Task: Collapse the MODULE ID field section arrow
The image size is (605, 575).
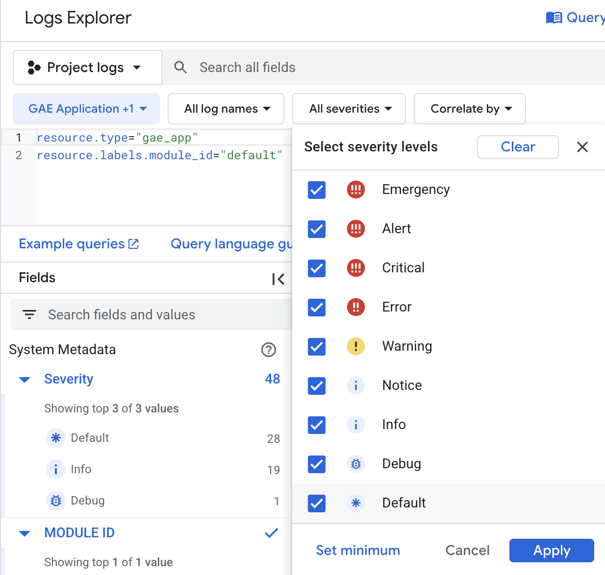Action: [25, 533]
